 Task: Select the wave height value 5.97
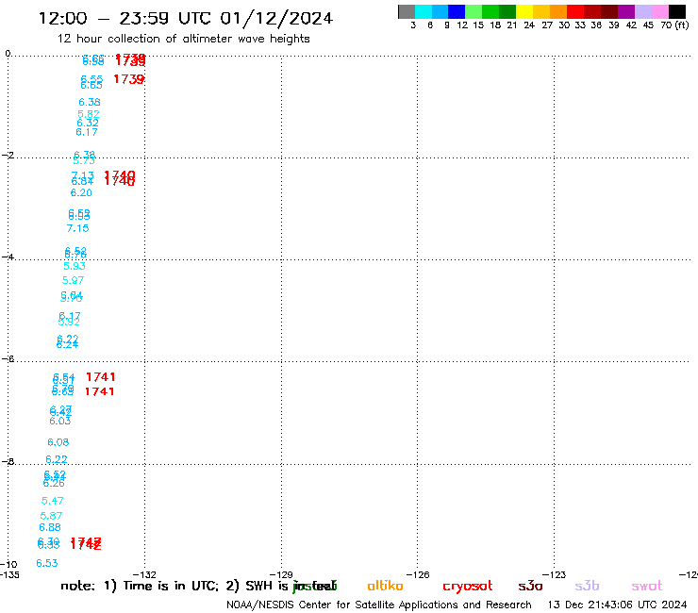click(73, 280)
